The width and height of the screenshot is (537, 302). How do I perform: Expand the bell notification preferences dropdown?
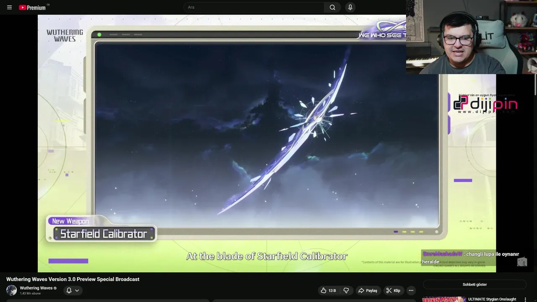tap(73, 290)
